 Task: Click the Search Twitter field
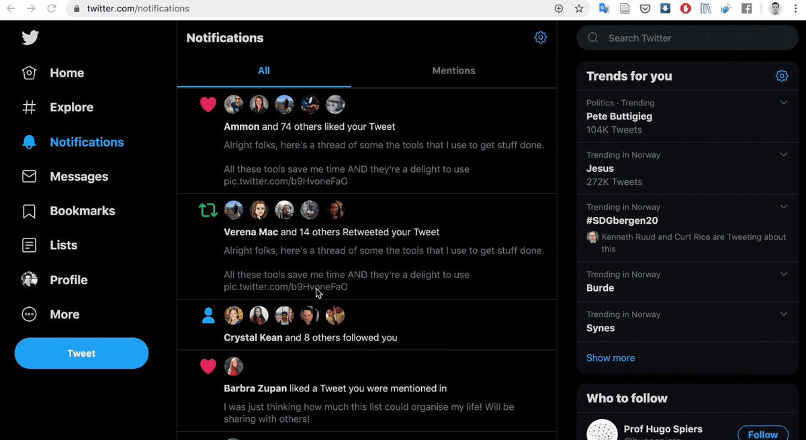coord(686,38)
